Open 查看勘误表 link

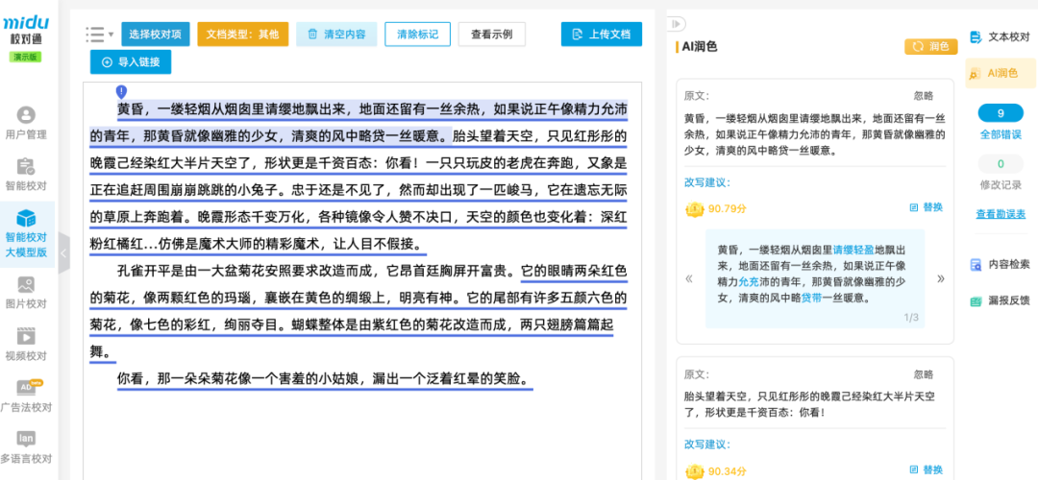(1001, 214)
